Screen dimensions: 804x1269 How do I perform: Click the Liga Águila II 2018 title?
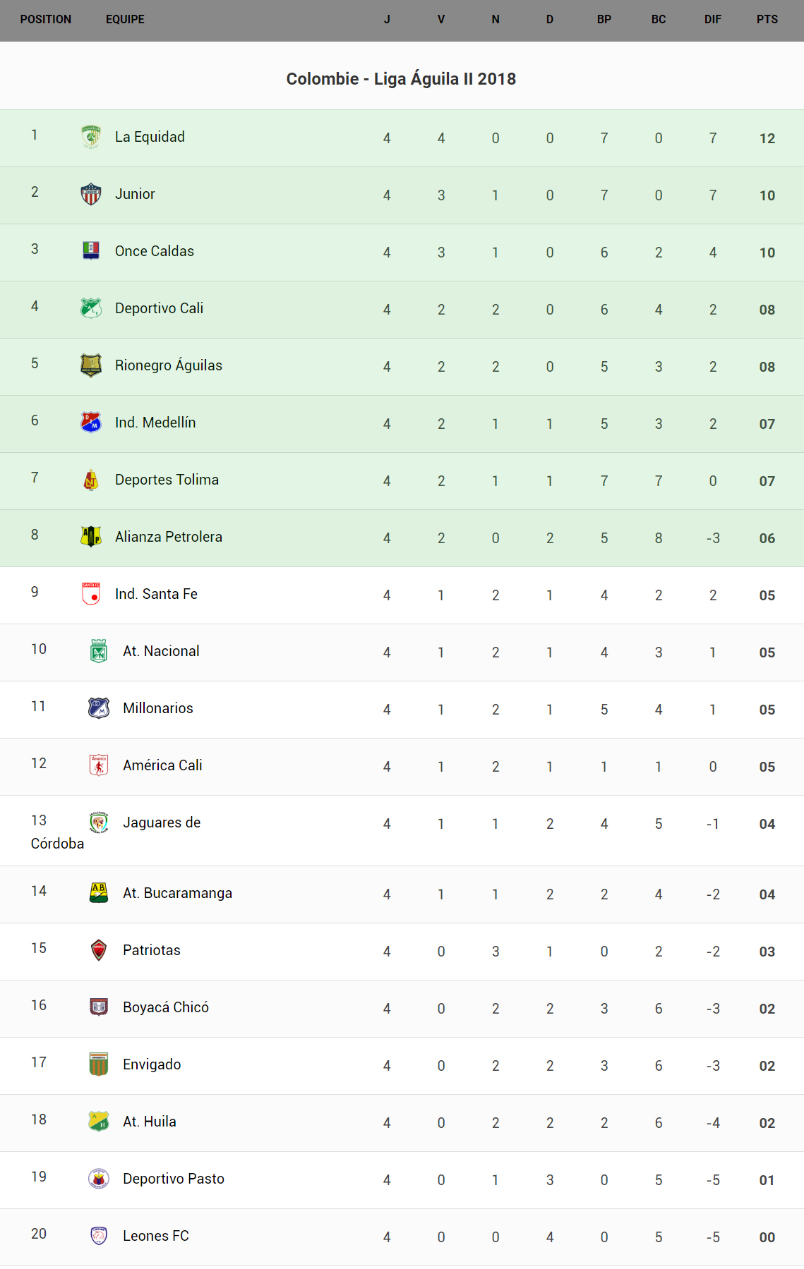tap(401, 79)
